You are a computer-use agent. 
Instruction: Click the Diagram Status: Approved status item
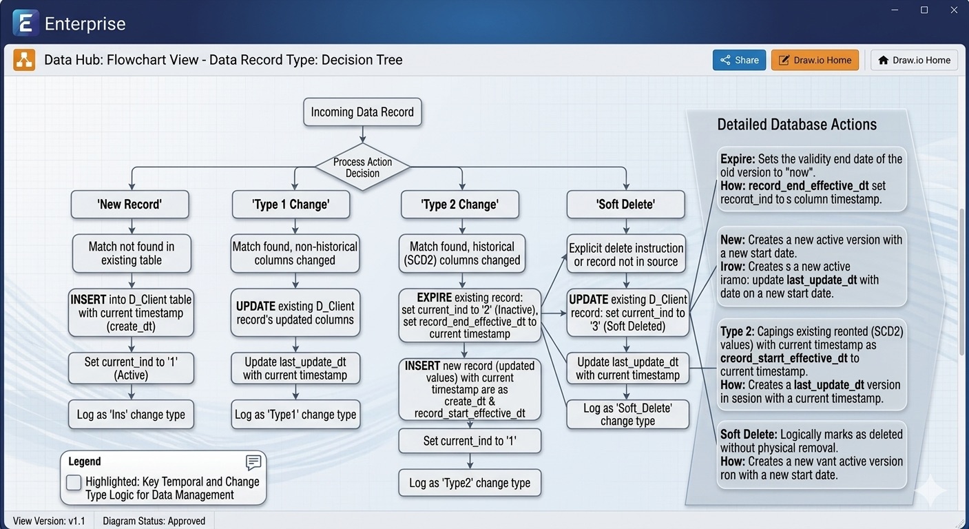(x=153, y=521)
